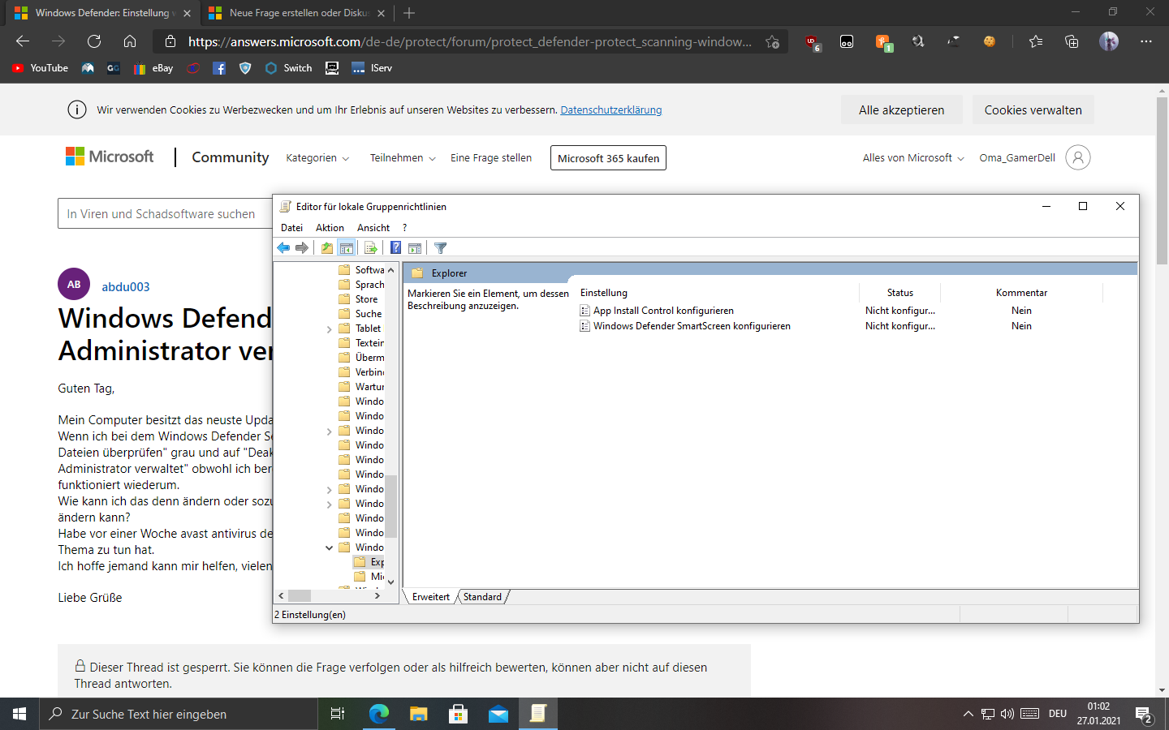This screenshot has width=1169, height=730.
Task: Open File Explorer from the taskbar
Action: click(418, 714)
